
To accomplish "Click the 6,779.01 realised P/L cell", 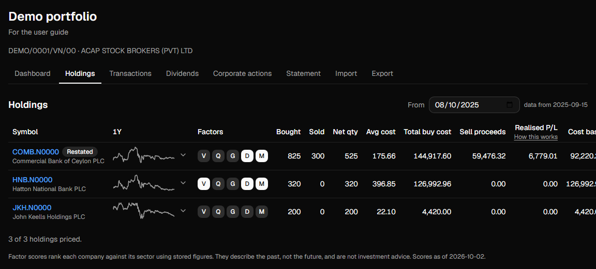I will pos(543,156).
